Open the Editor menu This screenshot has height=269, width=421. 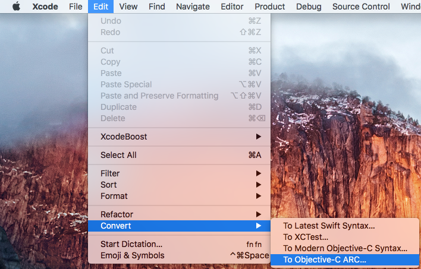point(232,7)
